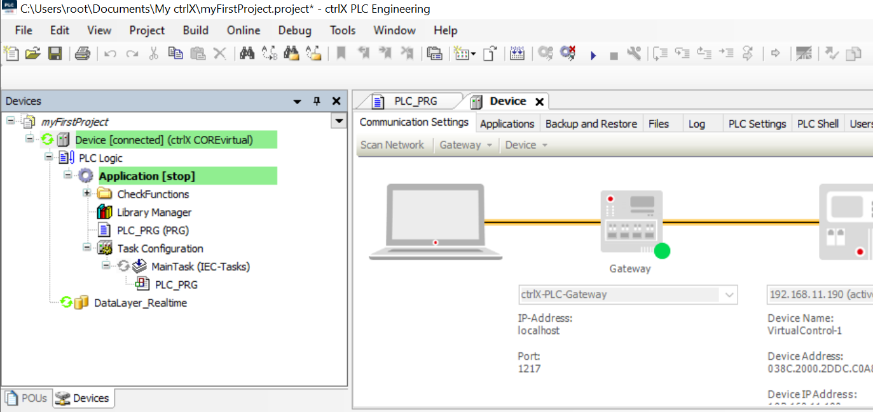The width and height of the screenshot is (873, 412).
Task: Undo the last action
Action: (110, 54)
